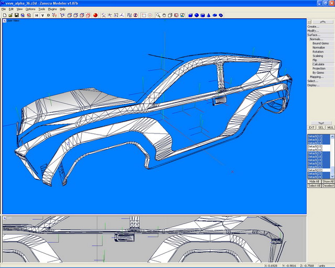Select the magnifier Zoom tool
This screenshot has height=268, width=335.
[158, 15]
